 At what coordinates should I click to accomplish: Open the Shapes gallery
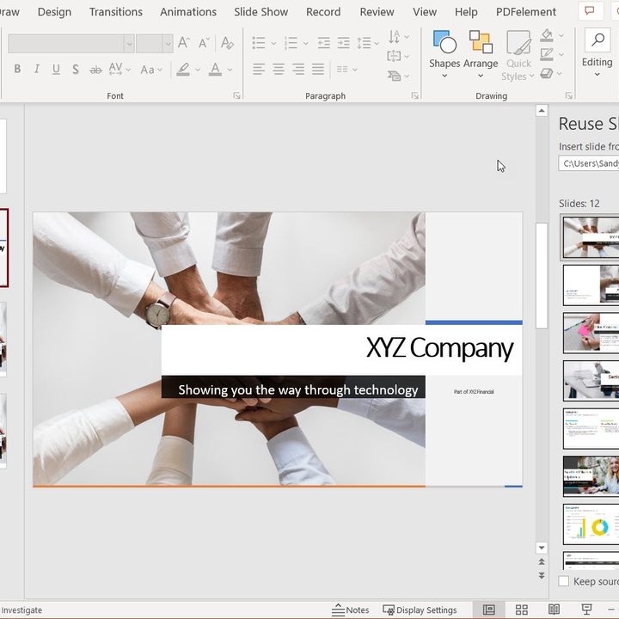(444, 55)
